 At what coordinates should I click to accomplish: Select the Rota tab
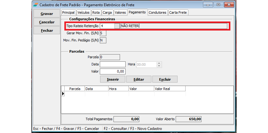click(x=96, y=12)
